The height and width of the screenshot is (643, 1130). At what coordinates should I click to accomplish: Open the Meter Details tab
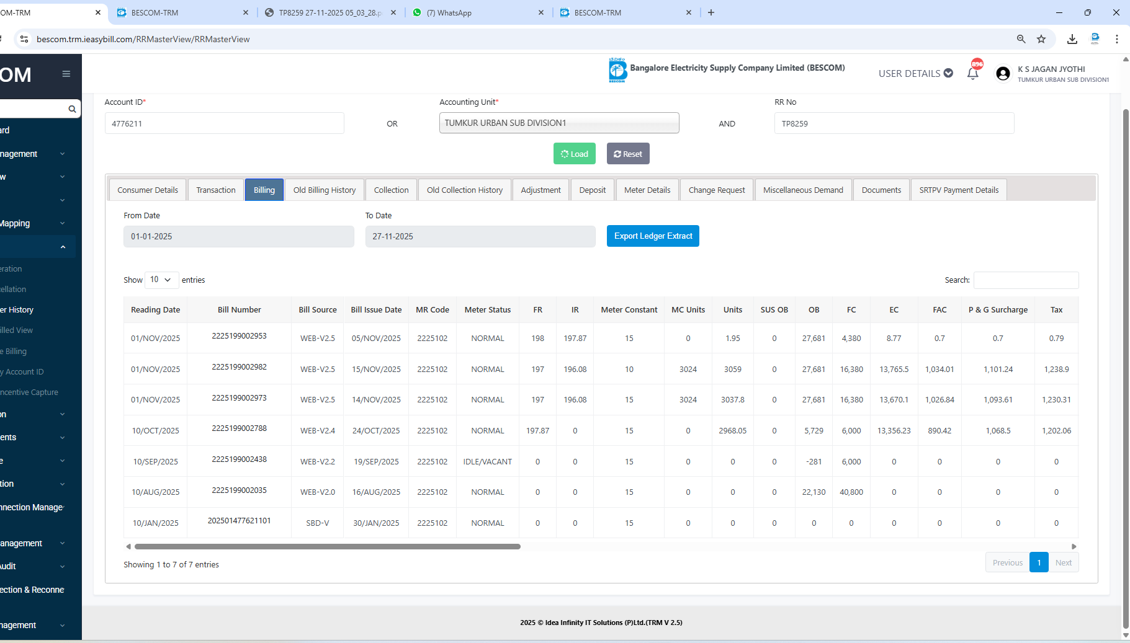point(647,190)
